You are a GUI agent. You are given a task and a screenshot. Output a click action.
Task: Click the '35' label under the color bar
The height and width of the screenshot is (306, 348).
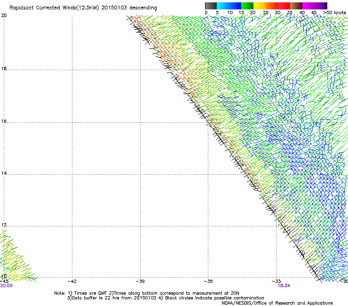tap(290, 12)
